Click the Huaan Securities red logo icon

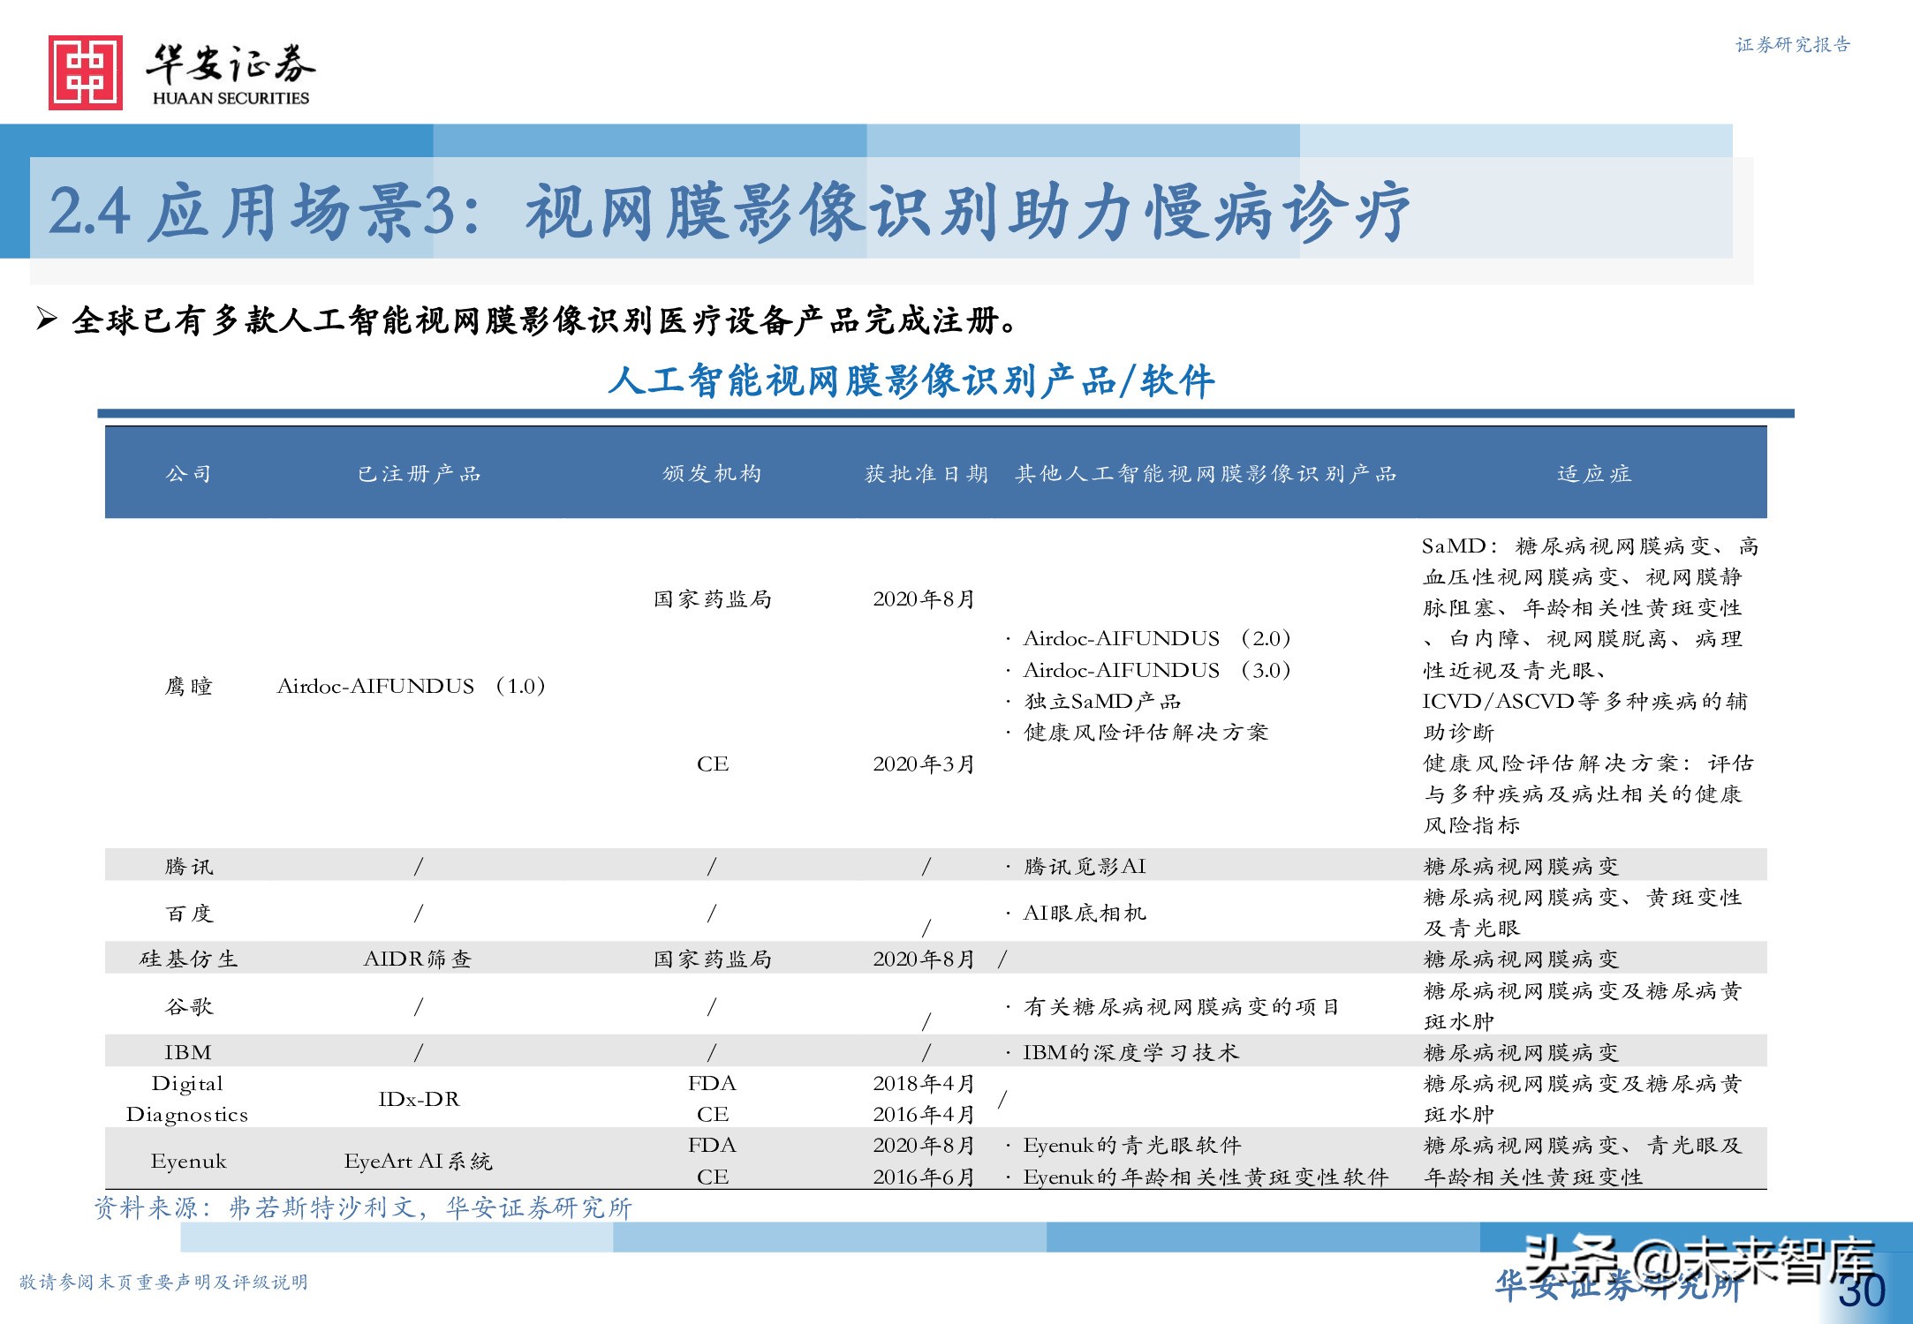pos(86,72)
